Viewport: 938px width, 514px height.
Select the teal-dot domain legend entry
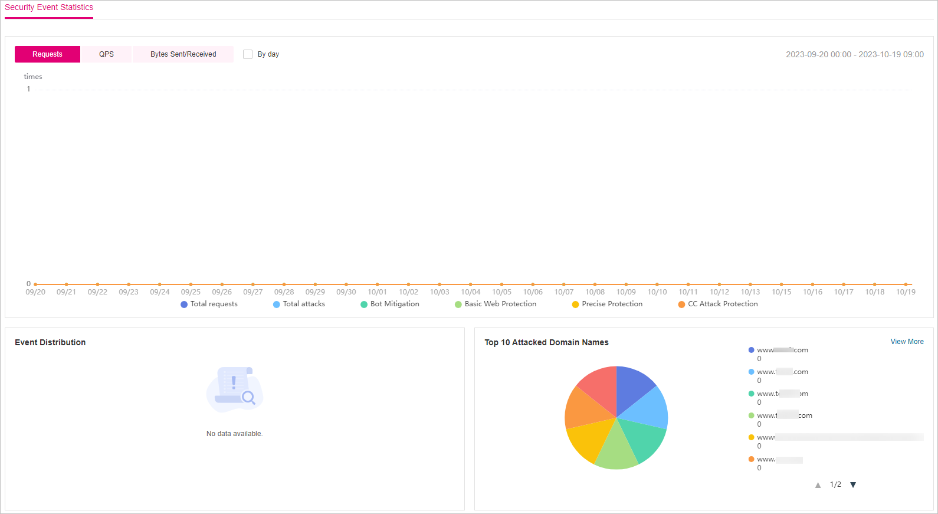tap(778, 398)
